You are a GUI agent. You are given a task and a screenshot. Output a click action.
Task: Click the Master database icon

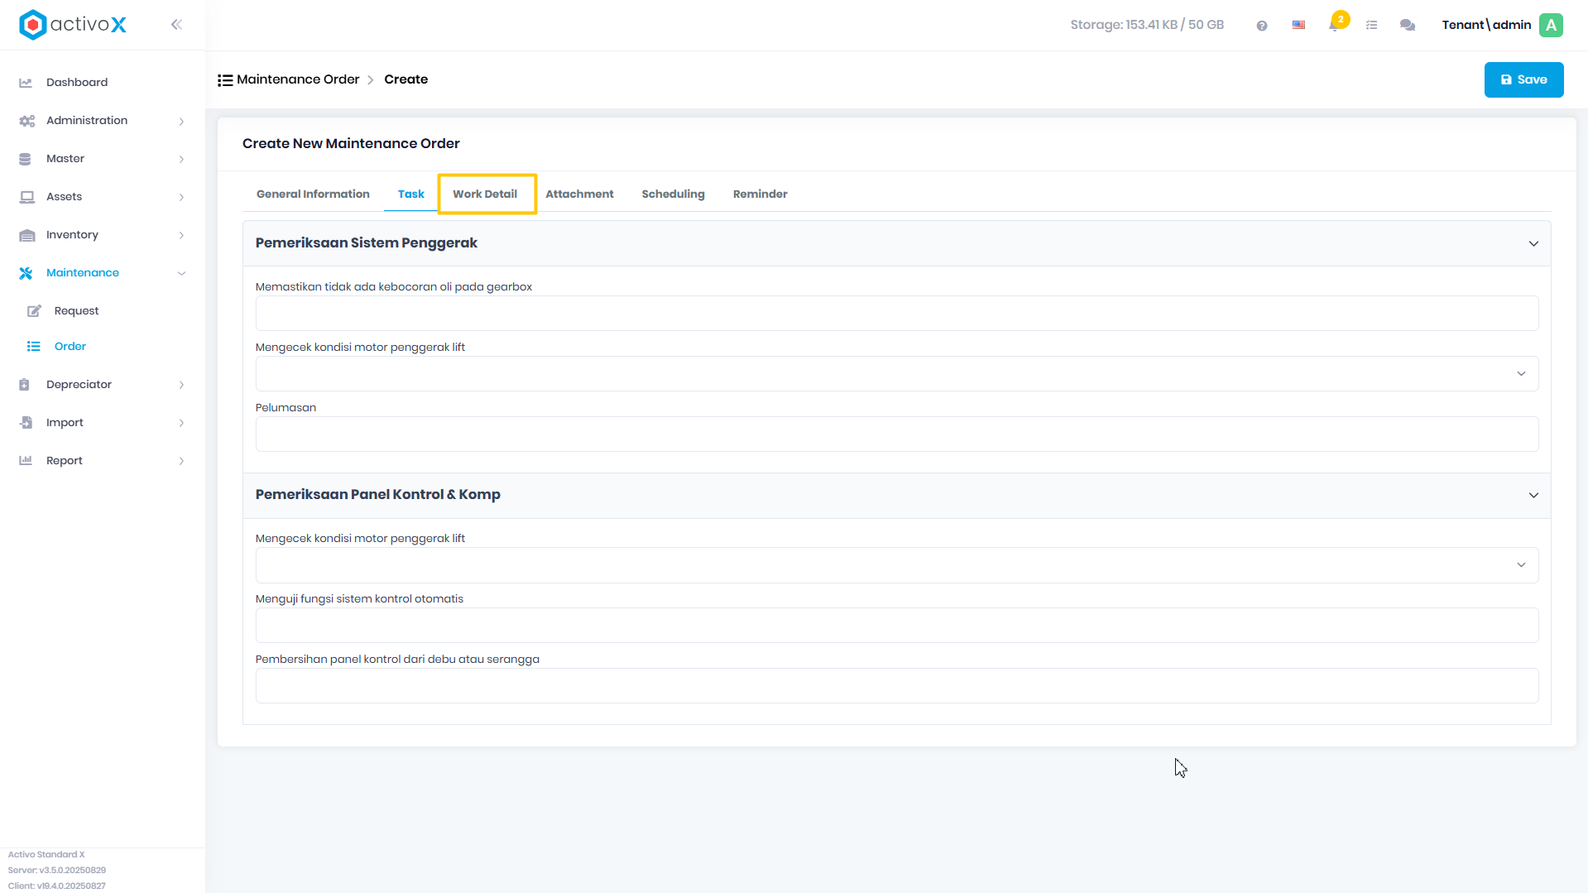25,159
